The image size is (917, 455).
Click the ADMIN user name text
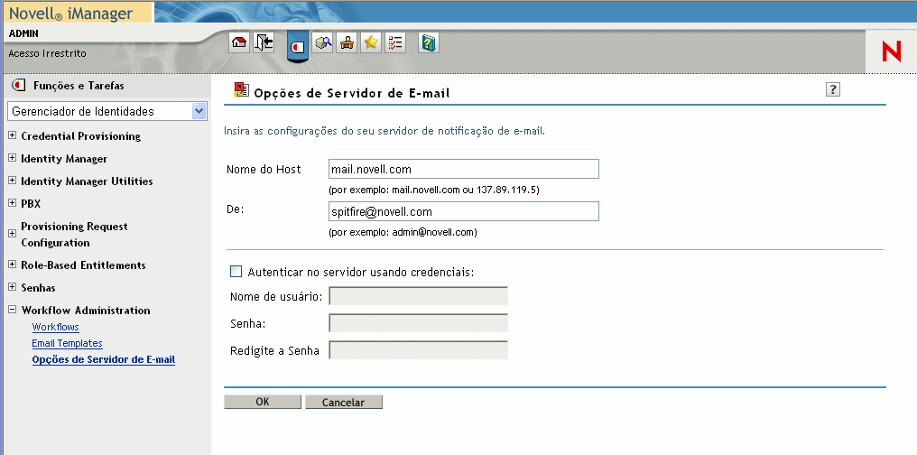[x=23, y=33]
